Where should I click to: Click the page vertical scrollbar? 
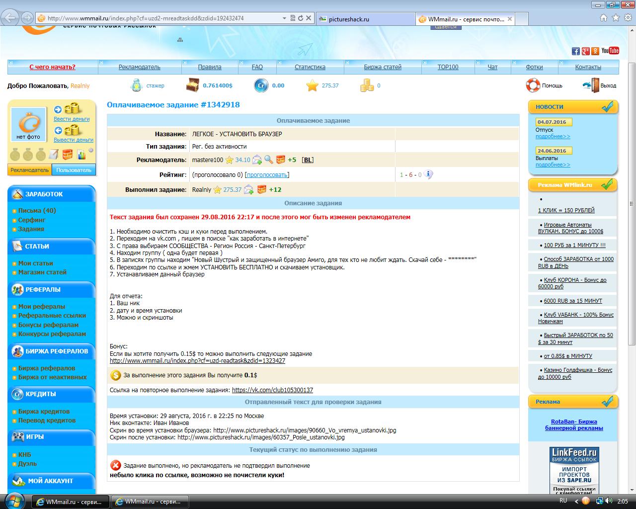point(632,204)
